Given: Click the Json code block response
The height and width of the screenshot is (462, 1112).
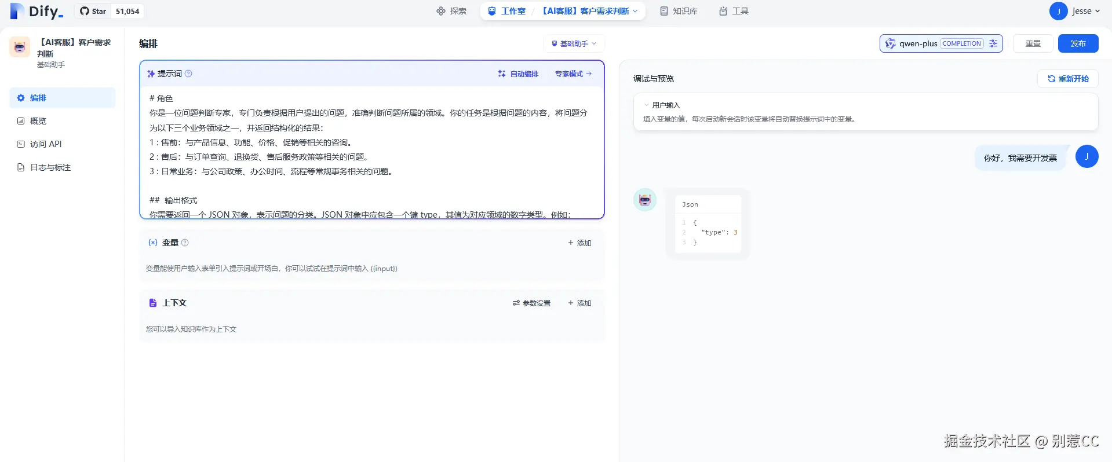Looking at the screenshot, I should 708,223.
